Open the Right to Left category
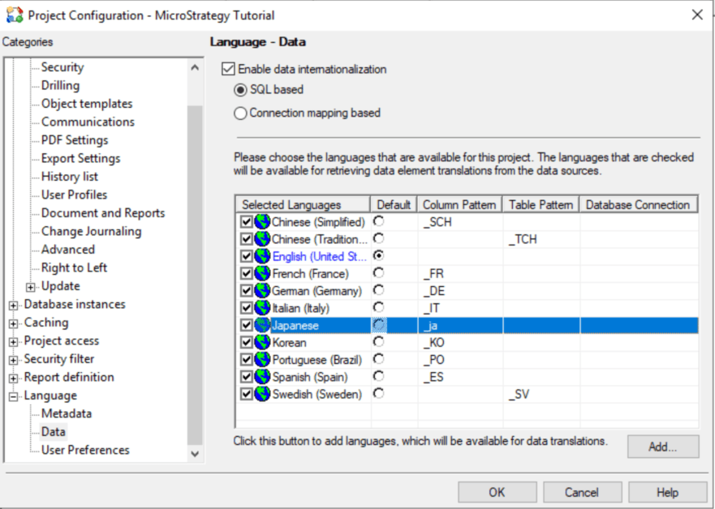Image resolution: width=715 pixels, height=509 pixels. 74,267
